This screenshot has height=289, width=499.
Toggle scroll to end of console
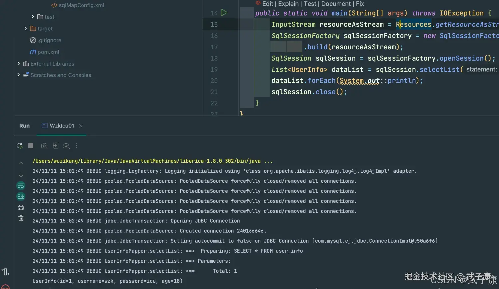pyautogui.click(x=21, y=197)
